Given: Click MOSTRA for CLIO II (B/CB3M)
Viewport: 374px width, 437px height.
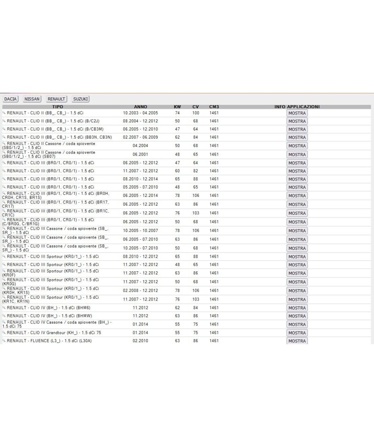Looking at the screenshot, I should pos(297,129).
